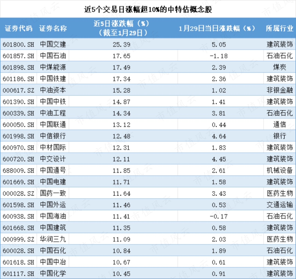Select the name 中国交建
296x279 pixels.
click(x=53, y=44)
